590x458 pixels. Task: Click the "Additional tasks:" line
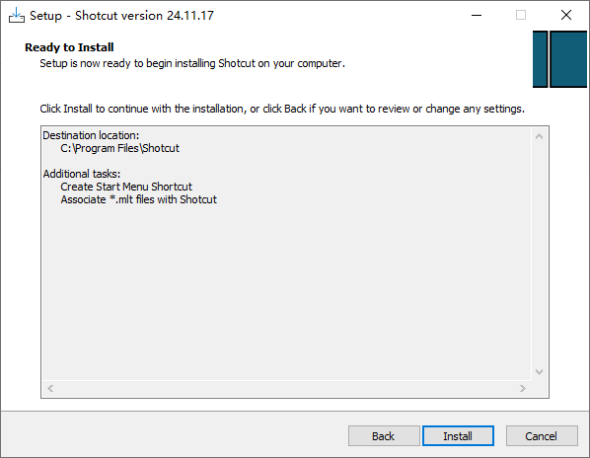tap(82, 174)
